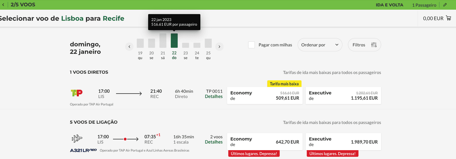Click the 1 VOOS DIRETOS heading
This screenshot has width=456, height=159.
[x=89, y=72]
